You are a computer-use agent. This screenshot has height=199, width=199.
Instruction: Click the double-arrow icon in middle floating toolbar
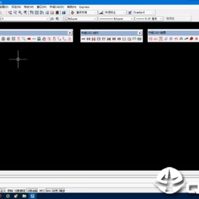[83, 39]
